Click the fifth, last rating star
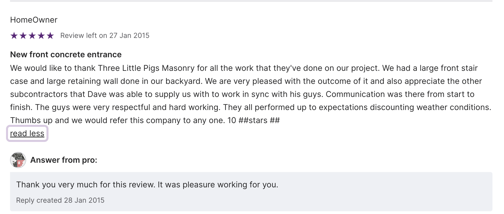Viewport: 504px width, 214px height. (50, 36)
